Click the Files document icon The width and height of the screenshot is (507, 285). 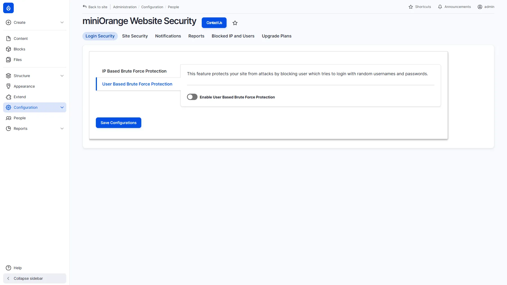(8, 60)
